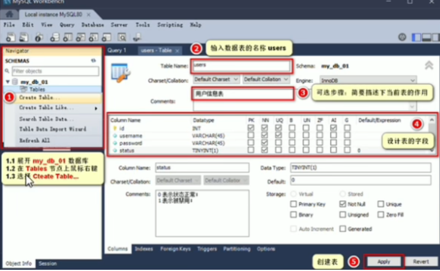Image resolution: width=440 pixels, height=271 pixels.
Task: Click the create new view toolbar icon
Action: point(81,37)
